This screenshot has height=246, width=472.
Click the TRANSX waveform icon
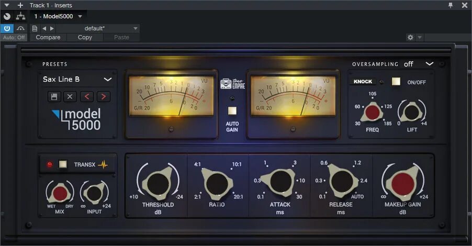(103, 164)
